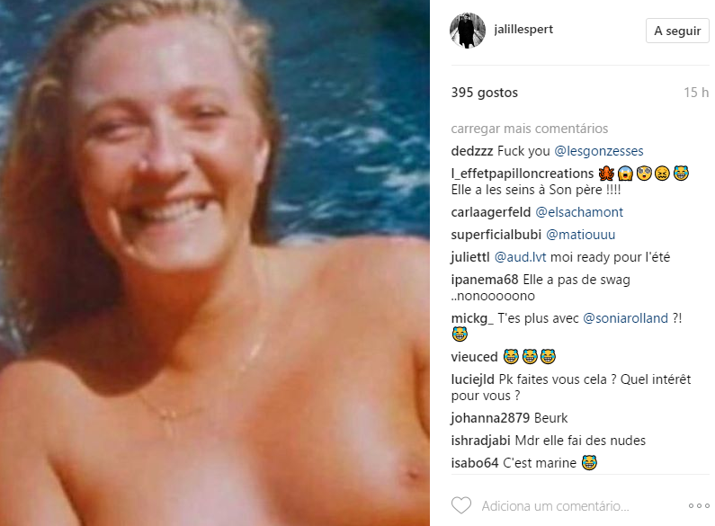Open the @elsachamont mention
Viewport: 715px width, 526px height.
click(579, 212)
